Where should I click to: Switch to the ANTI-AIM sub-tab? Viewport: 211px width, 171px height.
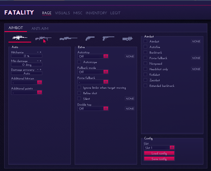point(40,28)
